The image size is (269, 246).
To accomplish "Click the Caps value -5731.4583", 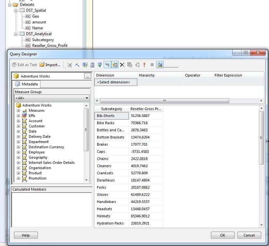I will pos(140,152).
